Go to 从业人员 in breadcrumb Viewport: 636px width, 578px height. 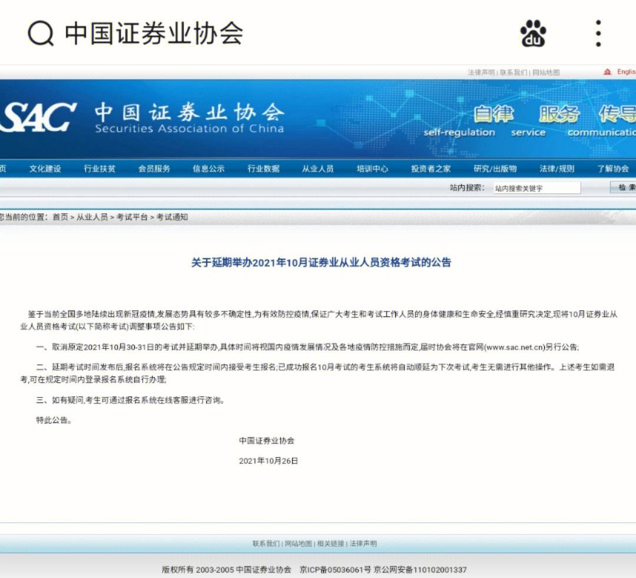(x=92, y=217)
